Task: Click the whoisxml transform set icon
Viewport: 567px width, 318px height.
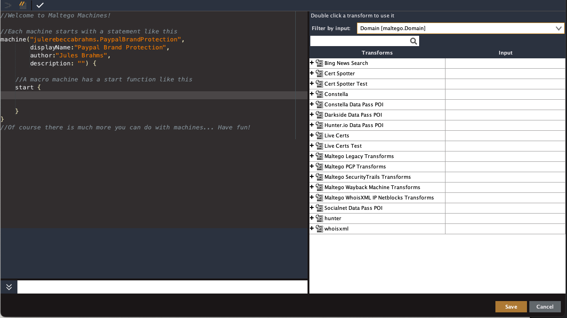Action: coord(319,229)
